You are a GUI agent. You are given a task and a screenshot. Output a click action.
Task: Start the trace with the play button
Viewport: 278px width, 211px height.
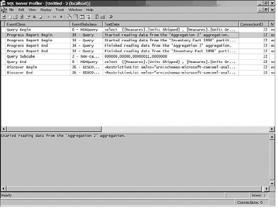[48, 17]
